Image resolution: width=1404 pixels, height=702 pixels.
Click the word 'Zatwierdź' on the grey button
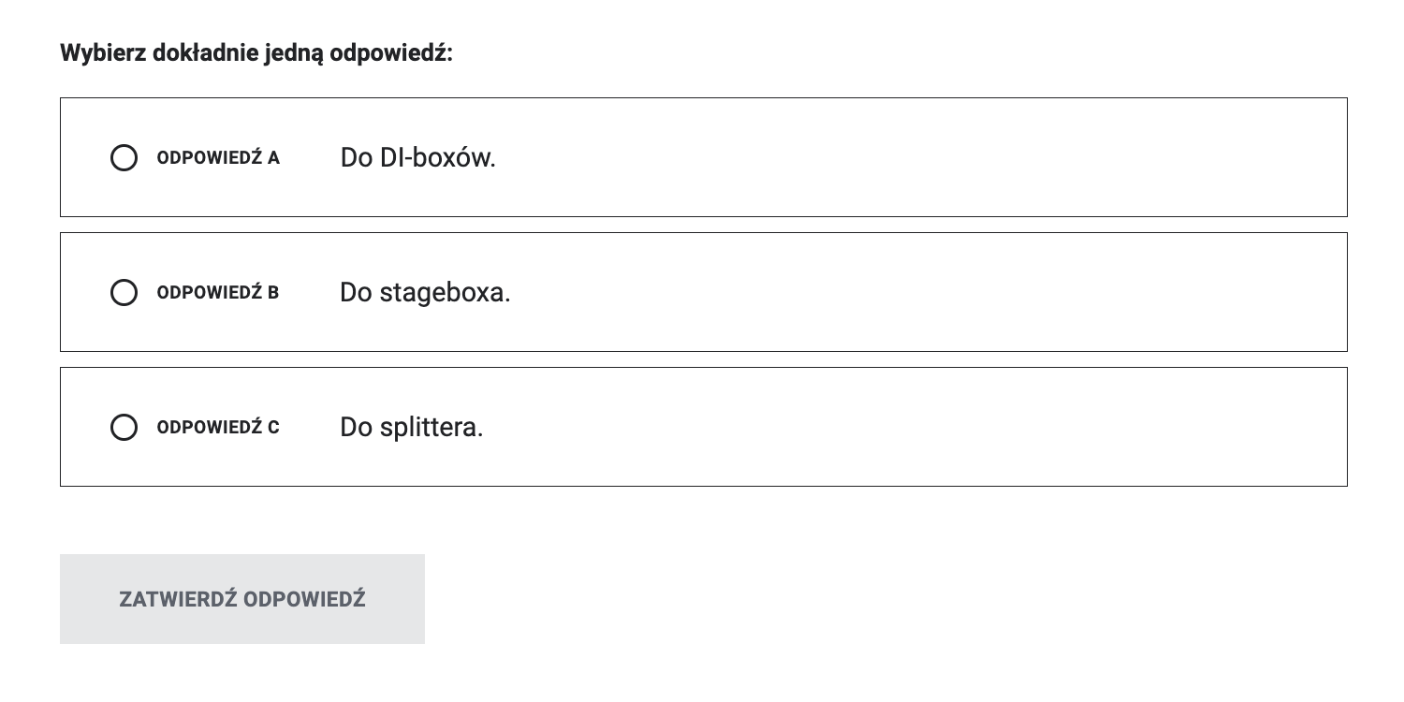coord(175,599)
